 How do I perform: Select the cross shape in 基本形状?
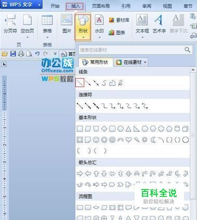pyautogui.click(x=161, y=129)
